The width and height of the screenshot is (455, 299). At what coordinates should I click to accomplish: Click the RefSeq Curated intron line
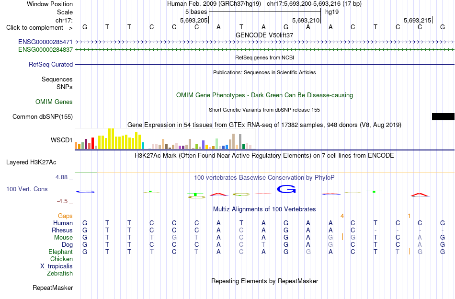click(x=265, y=64)
